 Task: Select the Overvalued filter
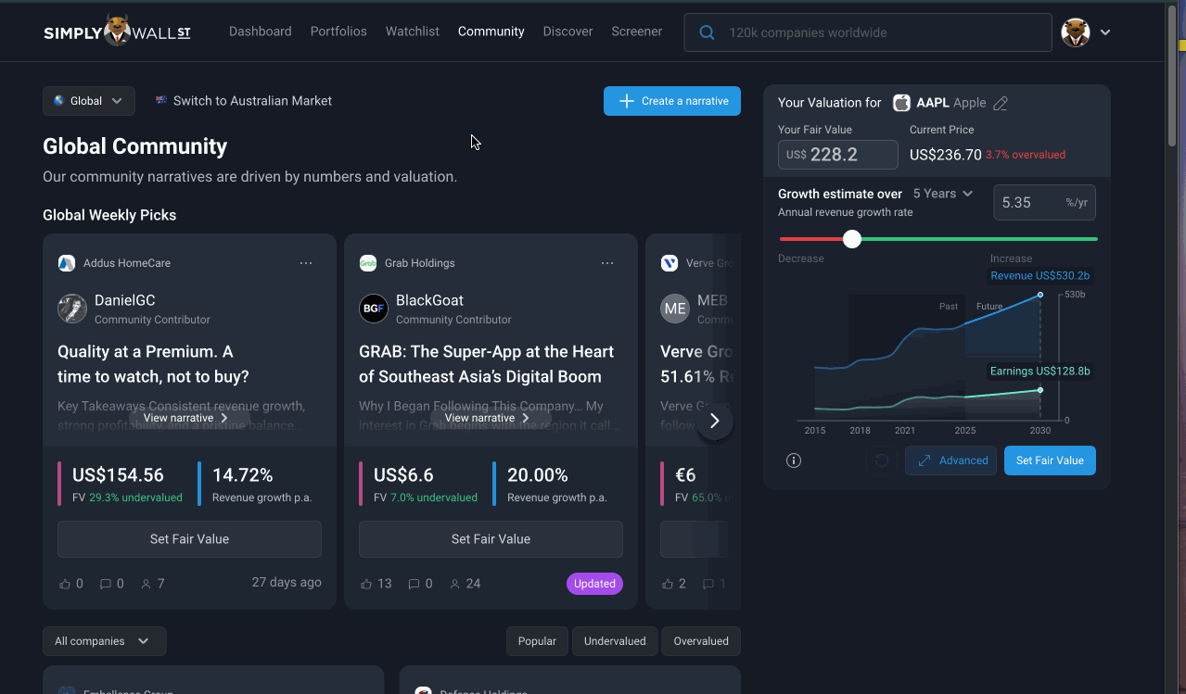[701, 641]
